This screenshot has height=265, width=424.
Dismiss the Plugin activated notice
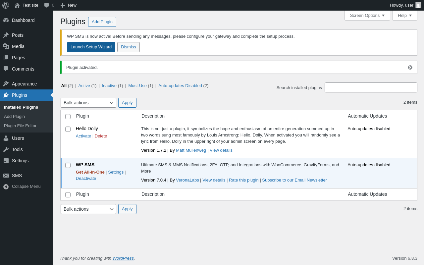(x=410, y=67)
